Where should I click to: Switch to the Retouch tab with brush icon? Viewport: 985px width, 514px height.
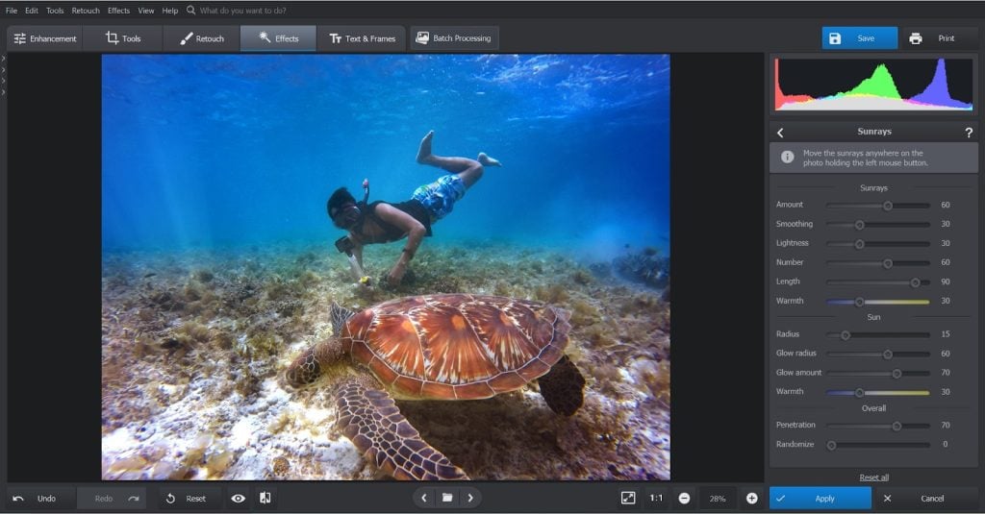[202, 38]
